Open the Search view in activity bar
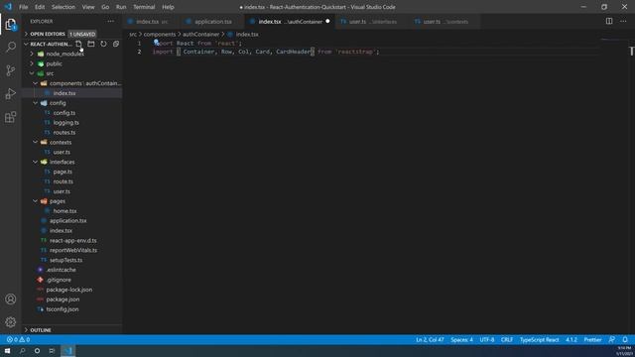 click(x=11, y=47)
